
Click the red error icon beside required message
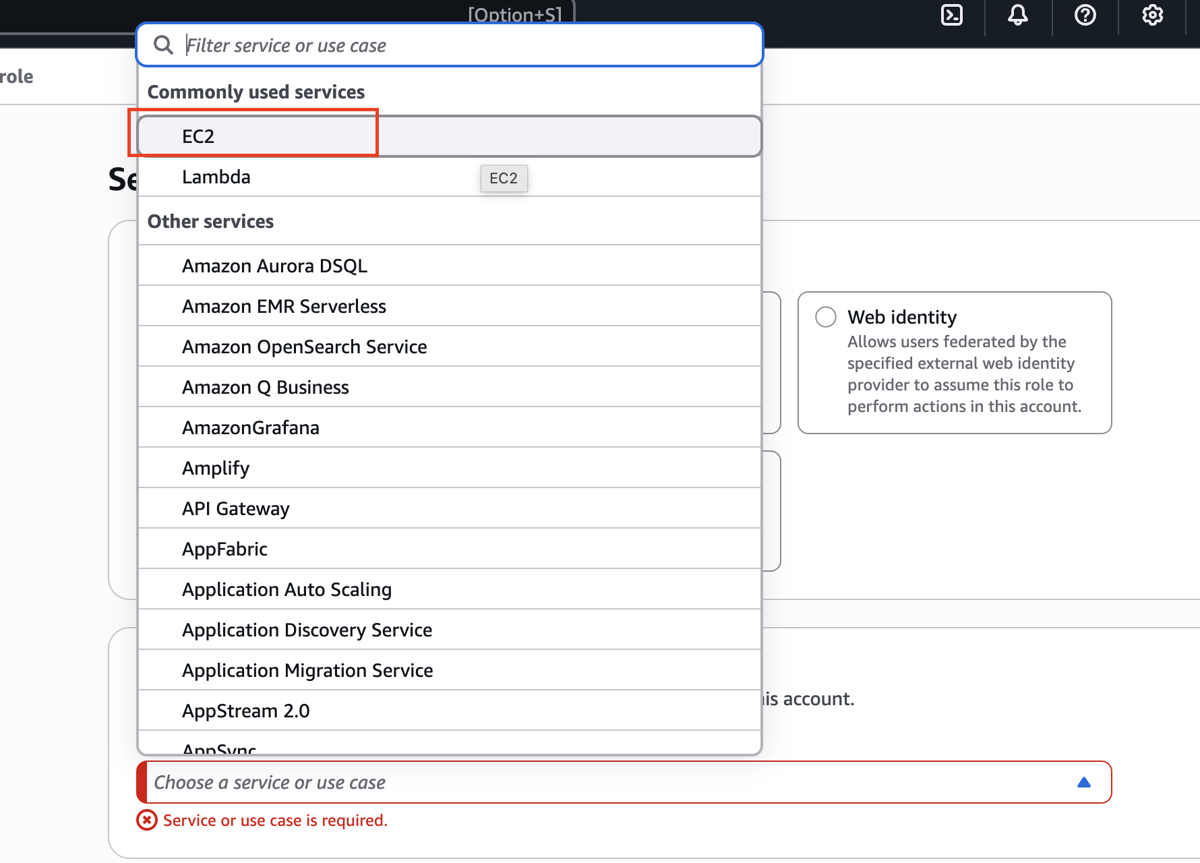tap(146, 820)
